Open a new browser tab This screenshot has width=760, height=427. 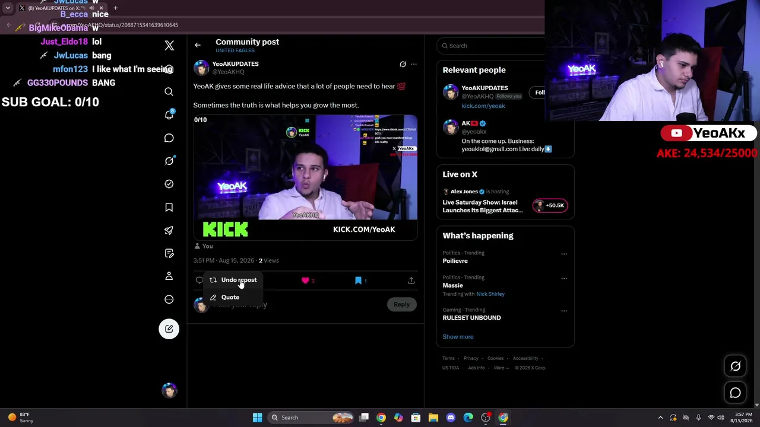(115, 8)
